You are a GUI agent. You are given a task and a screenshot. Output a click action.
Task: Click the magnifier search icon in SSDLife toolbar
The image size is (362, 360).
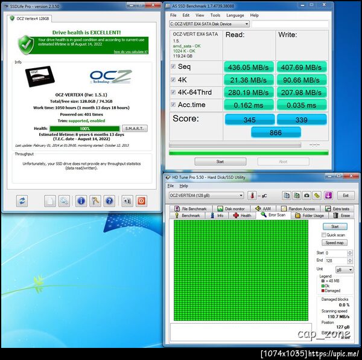[x=64, y=201]
